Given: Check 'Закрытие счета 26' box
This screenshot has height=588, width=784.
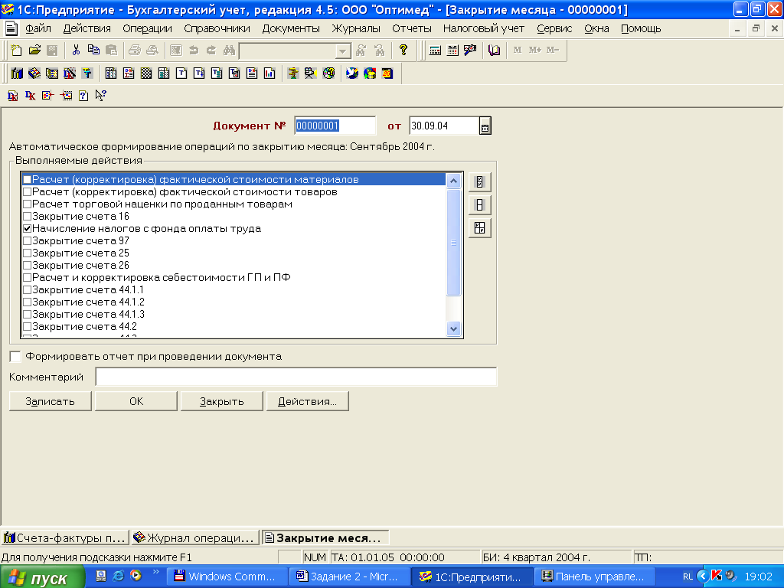Looking at the screenshot, I should tap(28, 266).
